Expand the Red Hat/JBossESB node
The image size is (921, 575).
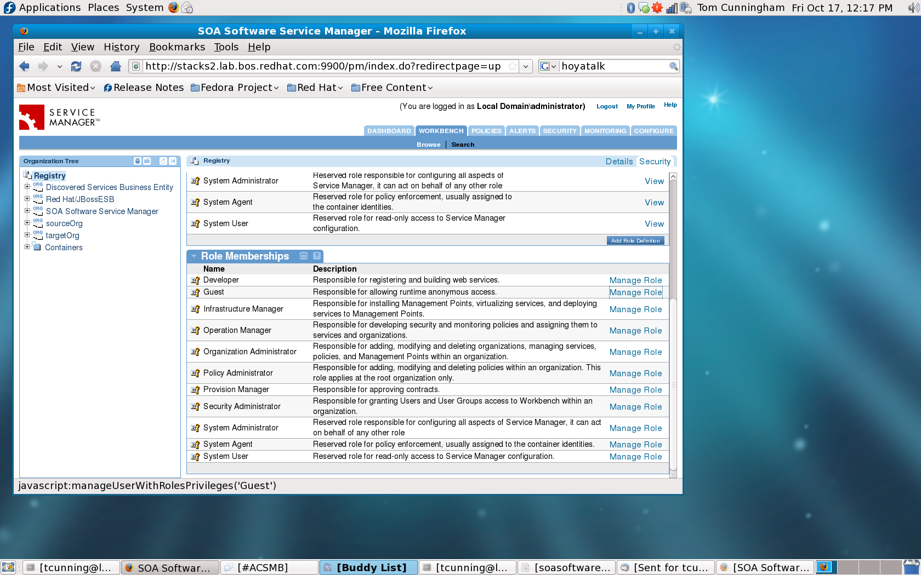click(27, 199)
